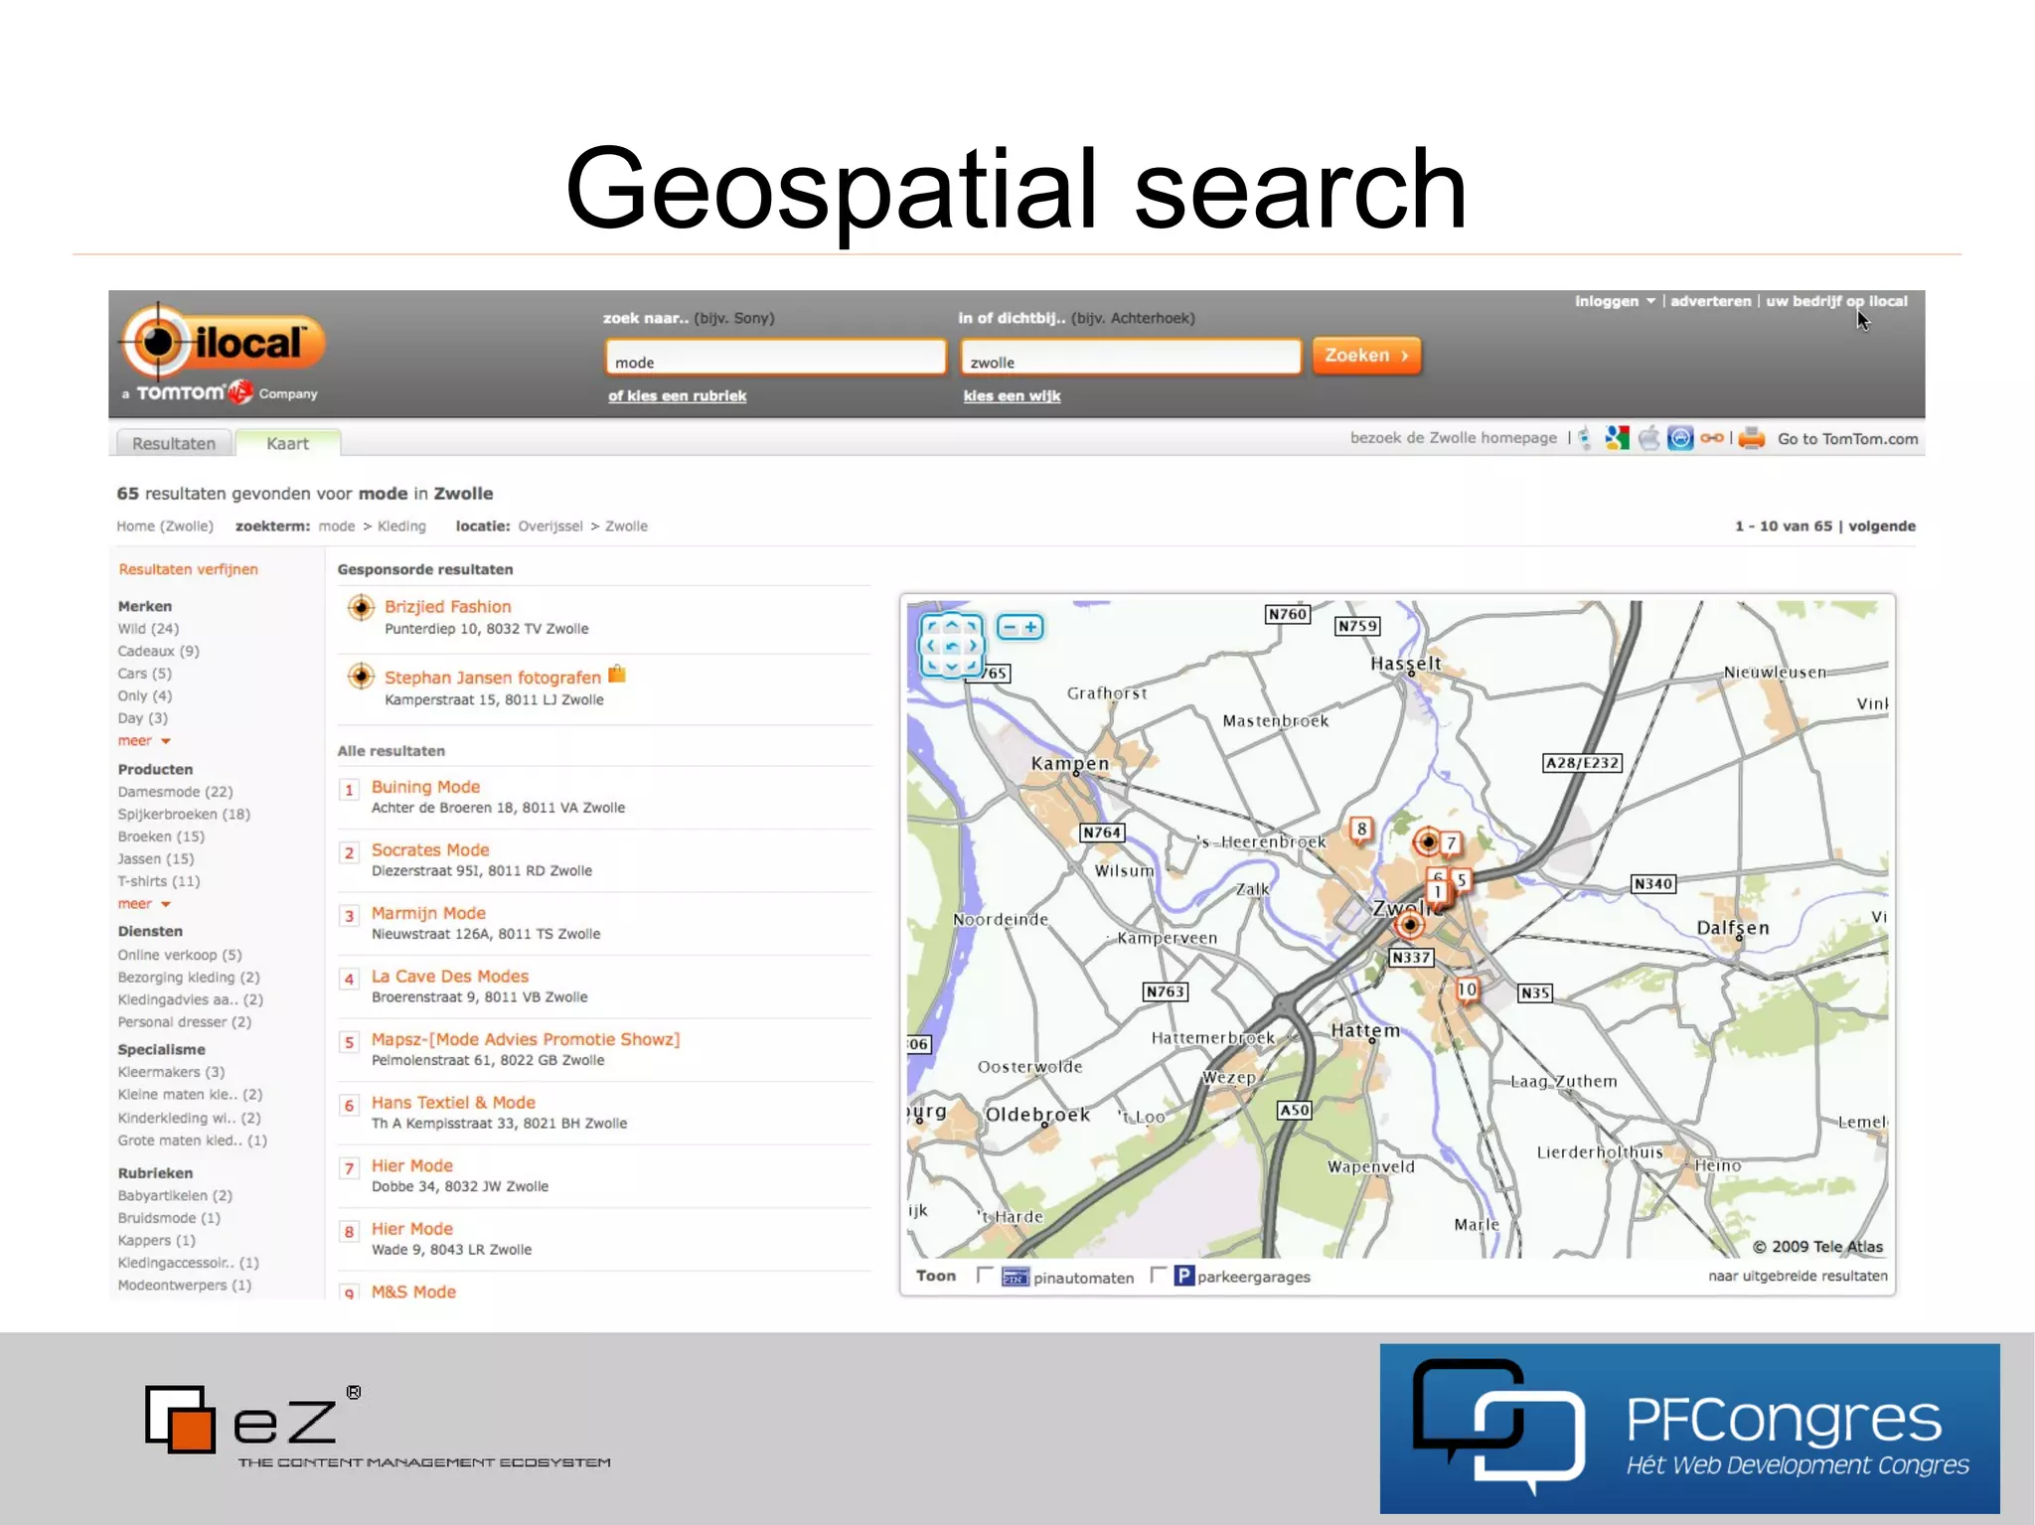Click map marker number 1
The width and height of the screenshot is (2035, 1525).
[x=1437, y=892]
